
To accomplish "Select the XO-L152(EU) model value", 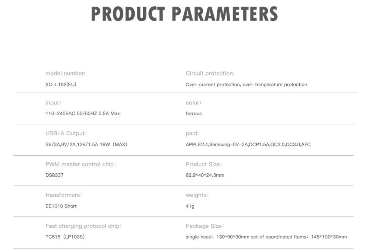I will click(x=61, y=85).
